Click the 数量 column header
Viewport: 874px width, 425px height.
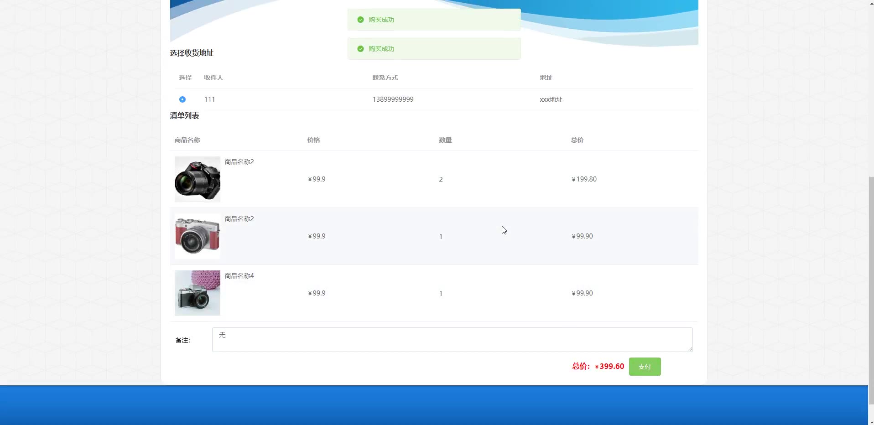[x=445, y=140]
